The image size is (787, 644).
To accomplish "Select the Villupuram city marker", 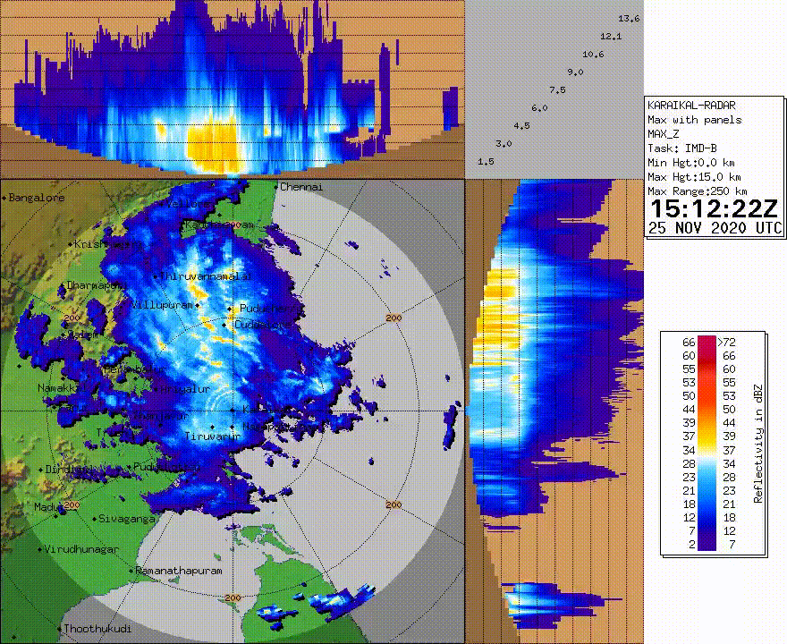I will (x=198, y=306).
